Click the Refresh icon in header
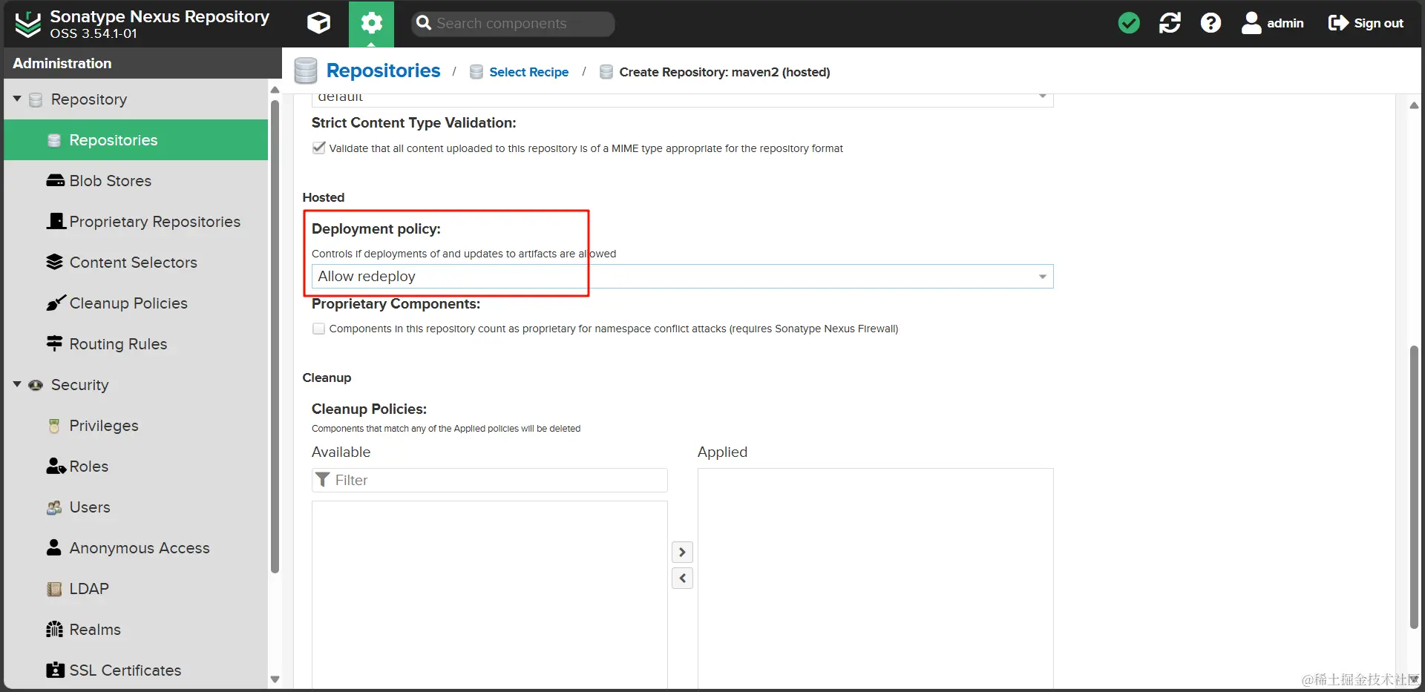Image resolution: width=1425 pixels, height=692 pixels. pyautogui.click(x=1170, y=23)
